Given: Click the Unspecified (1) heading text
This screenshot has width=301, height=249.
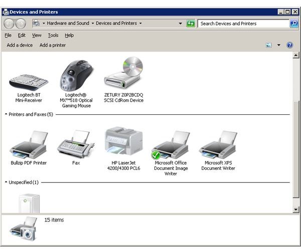Looking at the screenshot, I should coord(24,182).
